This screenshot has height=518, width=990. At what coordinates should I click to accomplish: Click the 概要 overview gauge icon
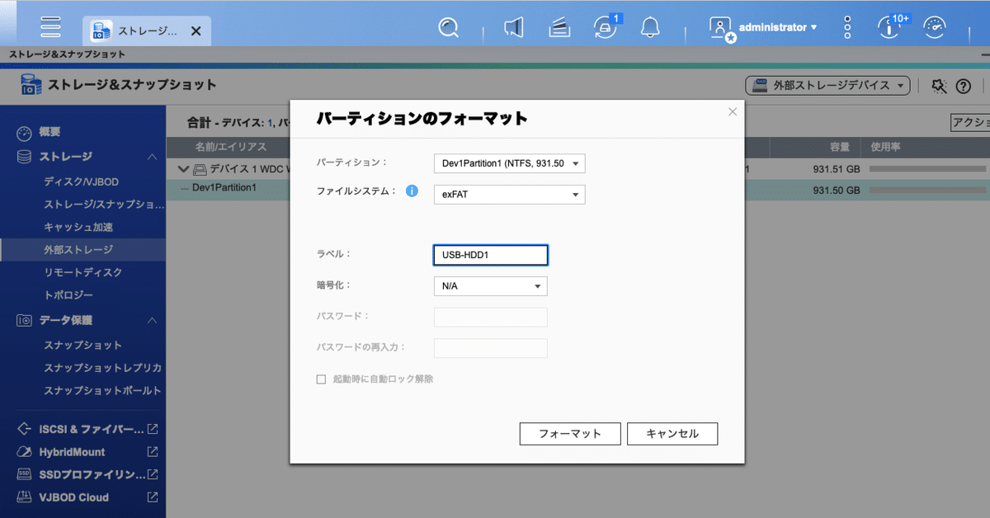pyautogui.click(x=24, y=133)
